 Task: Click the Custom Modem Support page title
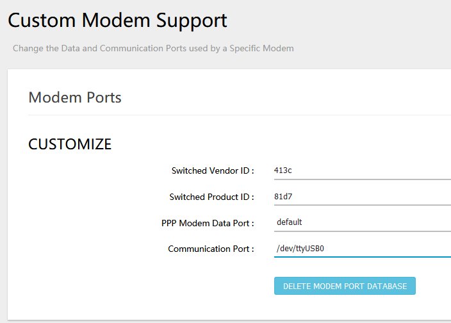tap(117, 21)
